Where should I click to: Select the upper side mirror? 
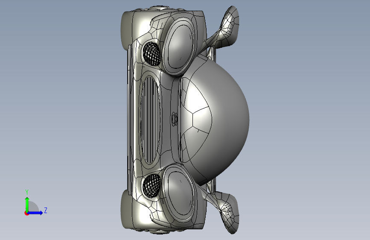[x=227, y=27]
